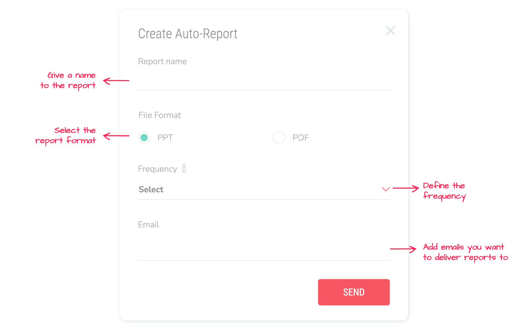528x330 pixels.
Task: Click the Report name field label
Action: pyautogui.click(x=162, y=61)
